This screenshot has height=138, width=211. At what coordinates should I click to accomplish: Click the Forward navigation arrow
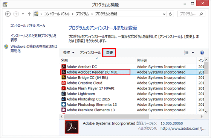16,14
